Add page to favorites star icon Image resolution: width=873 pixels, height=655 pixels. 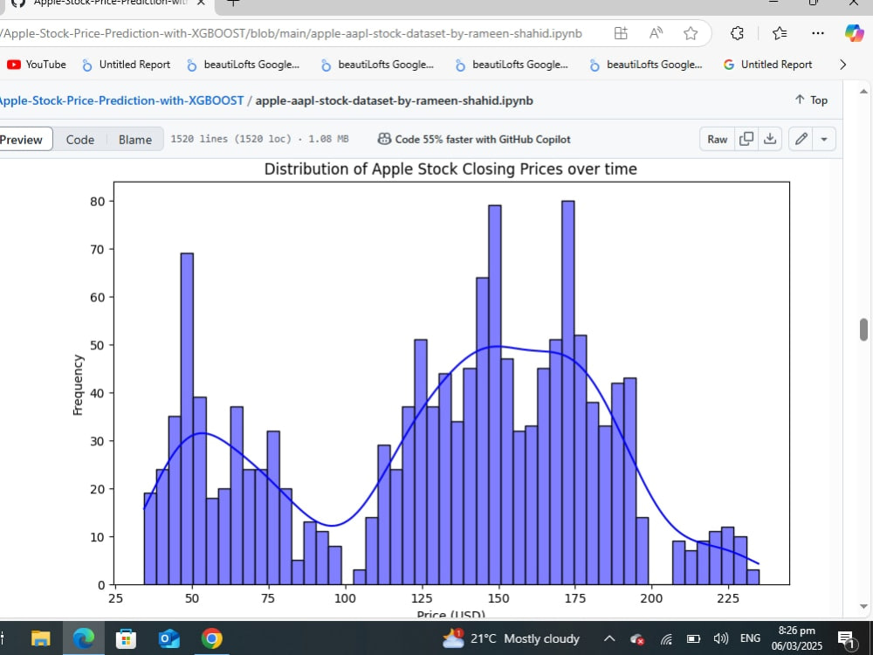coord(691,33)
